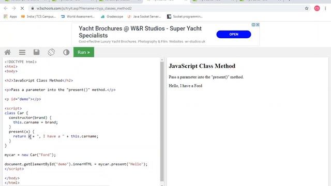Click the '</script>' closing tag line
Image resolution: width=331 pixels, height=186 pixels.
pos(14,169)
